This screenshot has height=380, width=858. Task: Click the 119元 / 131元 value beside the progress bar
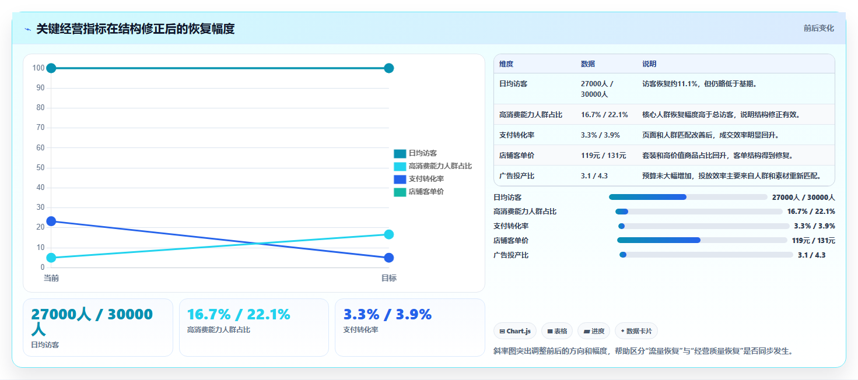pos(814,241)
